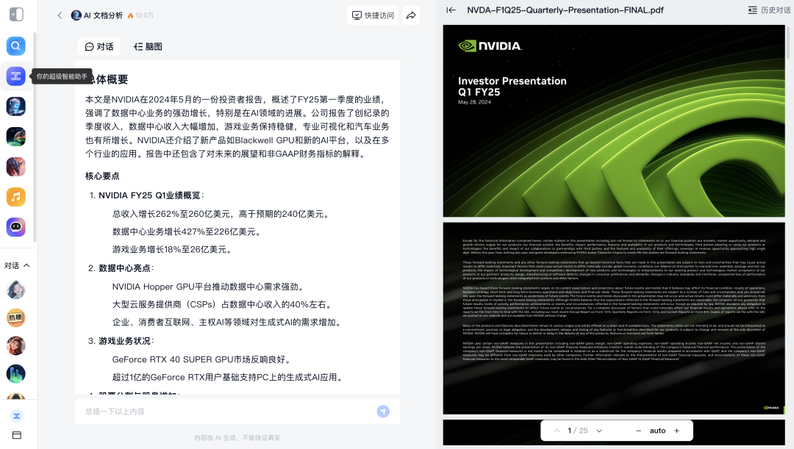Click the paper-plane send icon
Image resolution: width=794 pixels, height=449 pixels.
[383, 412]
